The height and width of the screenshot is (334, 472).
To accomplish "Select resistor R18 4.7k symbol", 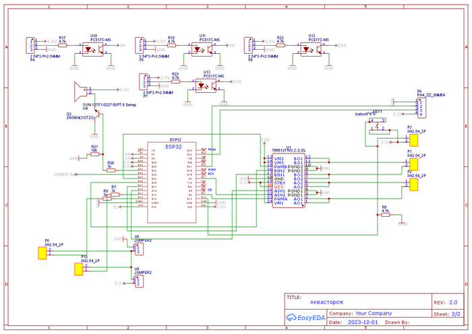I will click(x=171, y=45).
